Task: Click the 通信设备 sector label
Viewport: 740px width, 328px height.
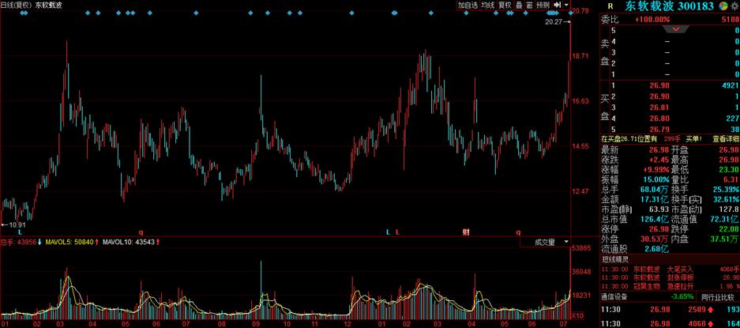Action: (615, 296)
